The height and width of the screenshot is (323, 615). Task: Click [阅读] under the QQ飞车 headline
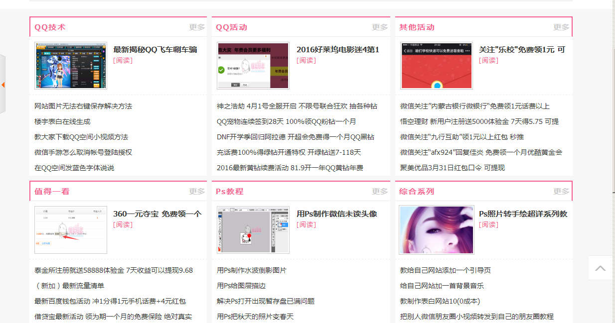[123, 60]
